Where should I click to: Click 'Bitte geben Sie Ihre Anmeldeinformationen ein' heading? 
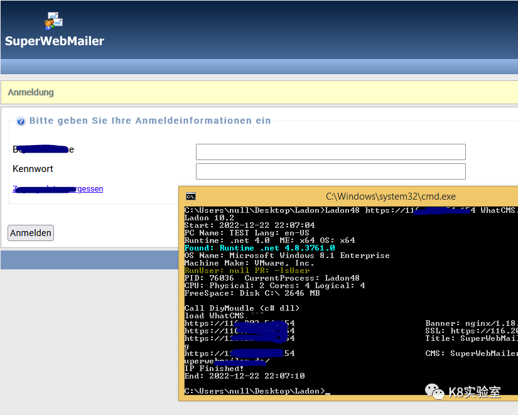(150, 121)
